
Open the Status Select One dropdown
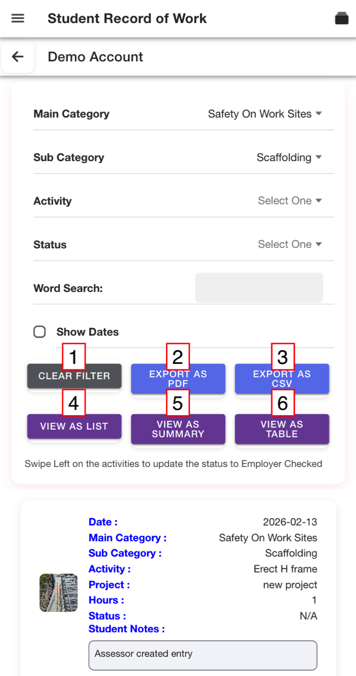(x=290, y=244)
